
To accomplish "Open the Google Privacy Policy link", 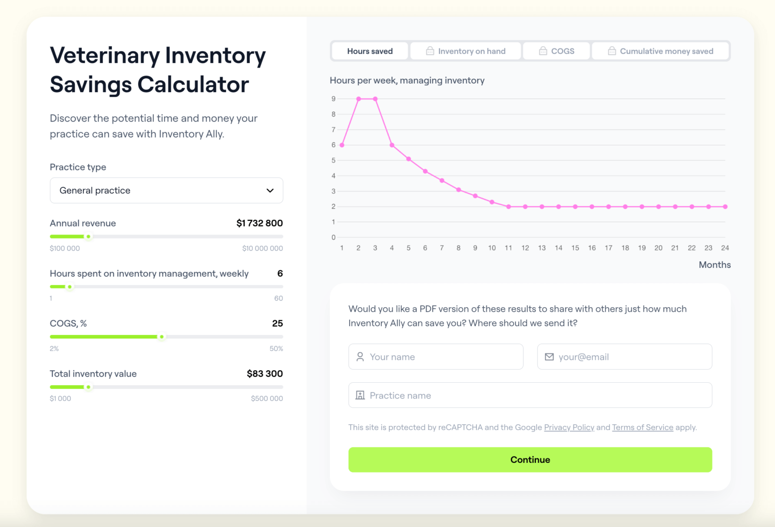I will 569,427.
